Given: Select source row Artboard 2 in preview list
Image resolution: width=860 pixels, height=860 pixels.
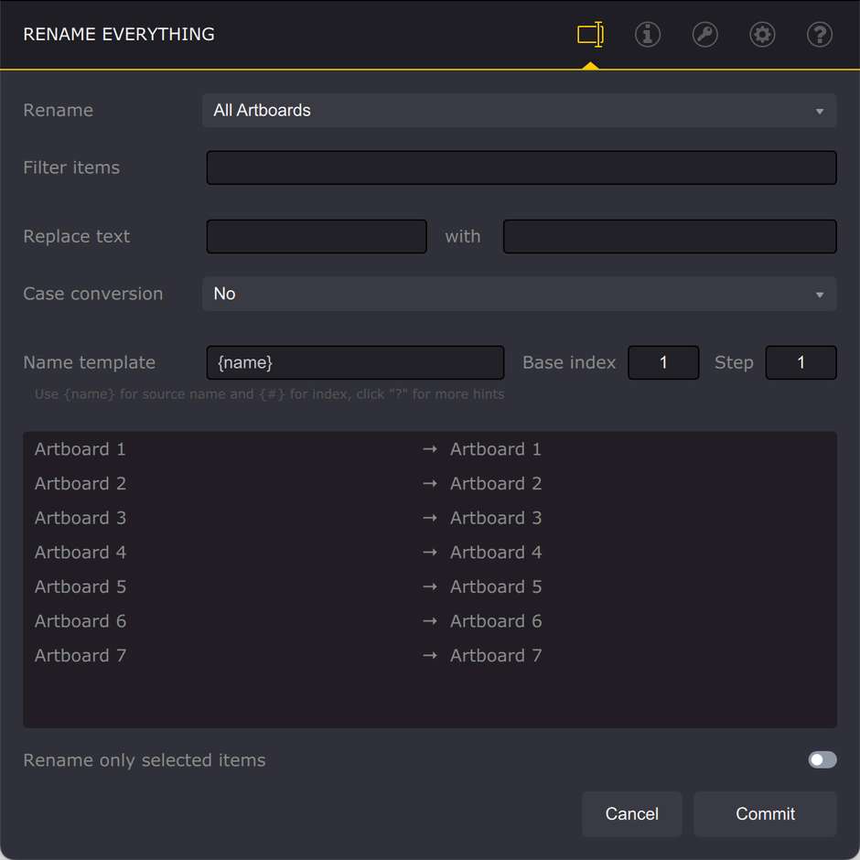Looking at the screenshot, I should 81,484.
